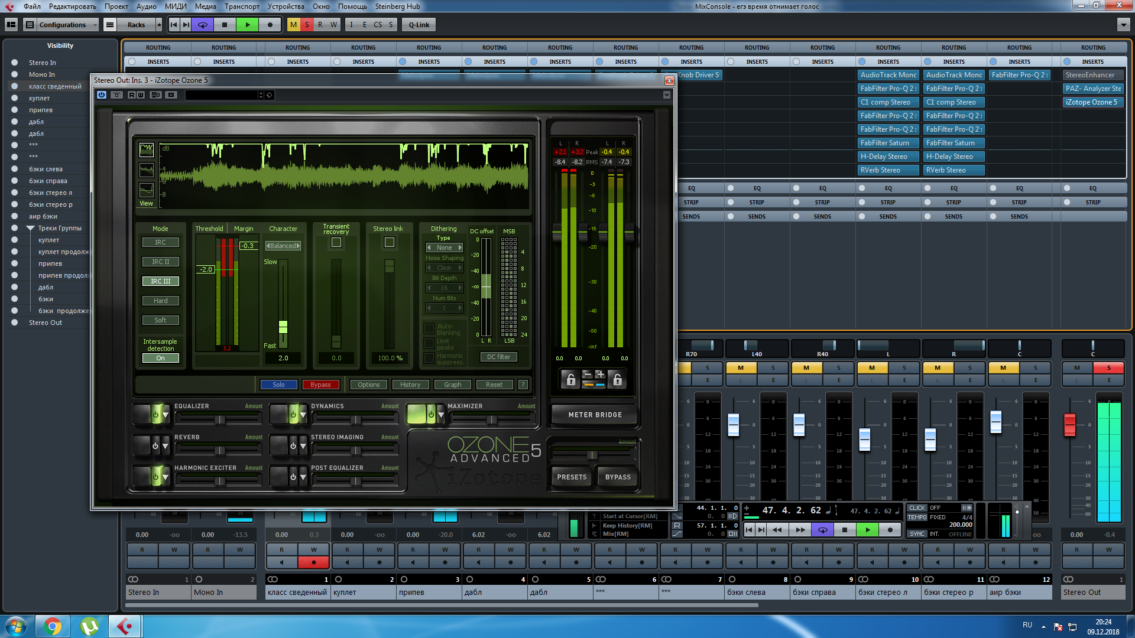
Task: Click the Write automation W button in plugin header
Action: (x=141, y=95)
